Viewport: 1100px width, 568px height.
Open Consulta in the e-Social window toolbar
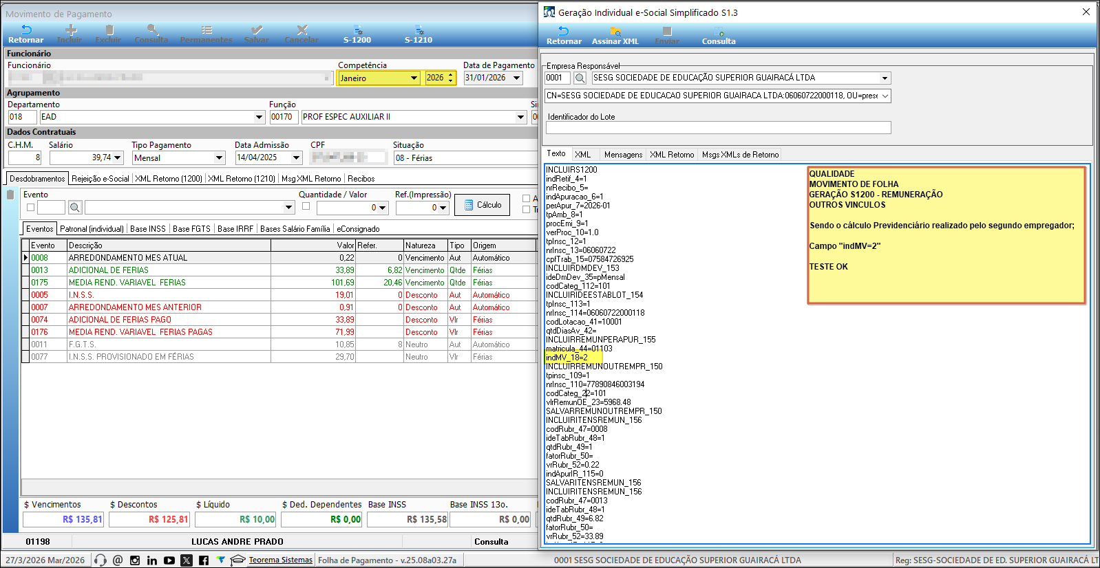[x=718, y=35]
